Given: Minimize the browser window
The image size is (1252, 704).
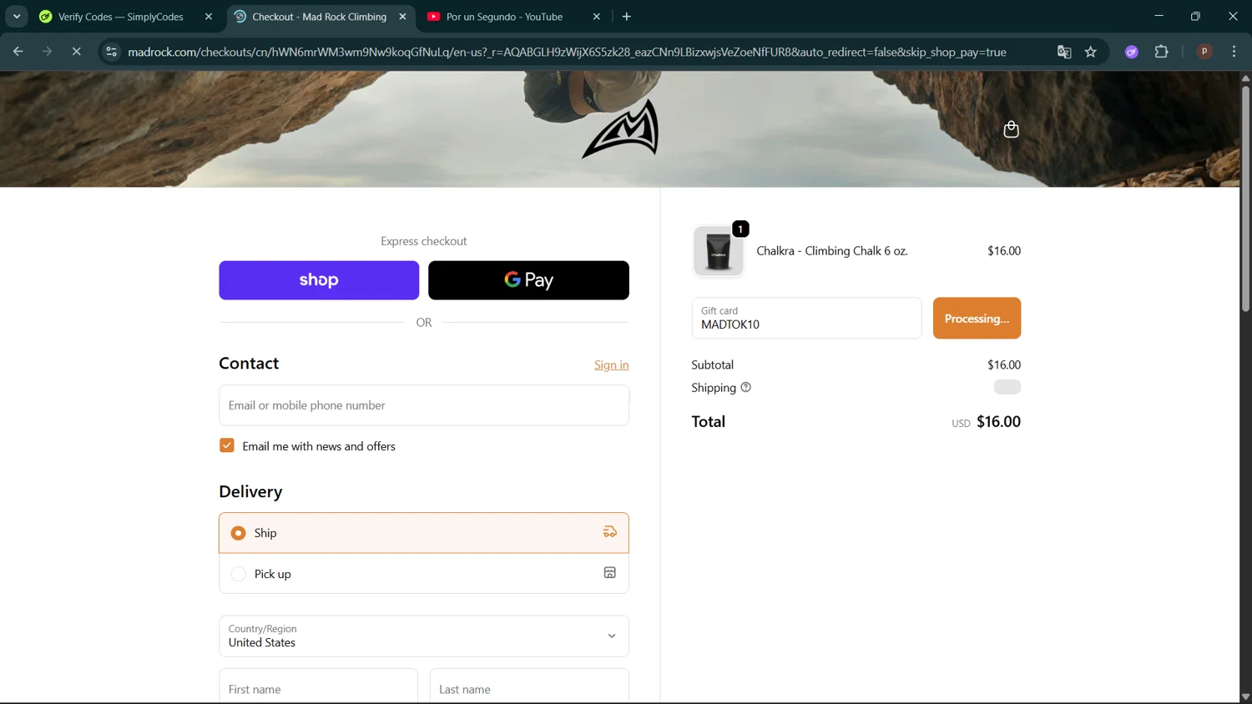Looking at the screenshot, I should (1159, 17).
